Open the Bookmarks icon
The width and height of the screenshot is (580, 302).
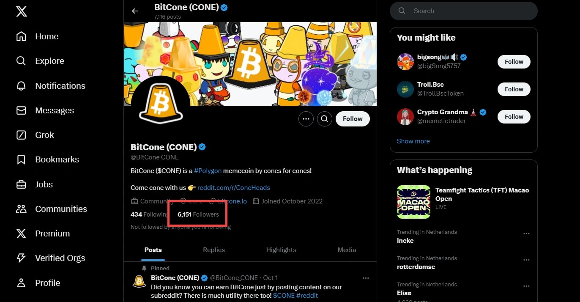(x=21, y=159)
